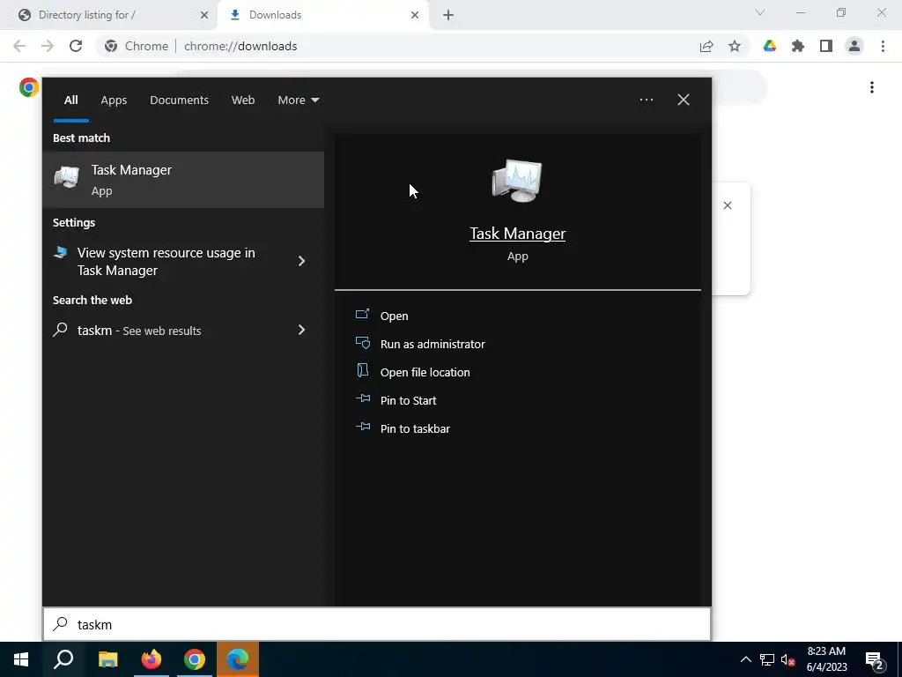The height and width of the screenshot is (677, 902).
Task: Click the Open action icon
Action: (362, 315)
